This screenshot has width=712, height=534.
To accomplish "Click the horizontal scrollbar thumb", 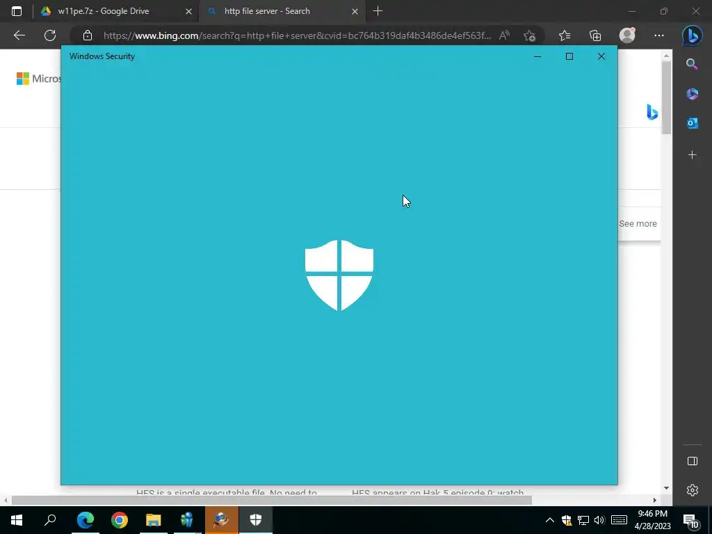I will click(272, 501).
